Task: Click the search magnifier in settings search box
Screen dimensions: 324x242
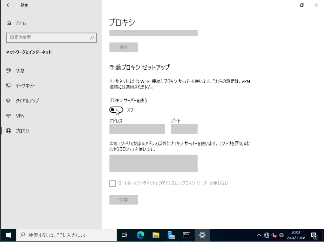Action: click(92, 38)
